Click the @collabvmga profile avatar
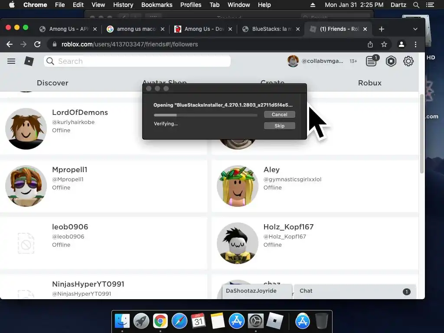Viewport: 444px width, 333px height. 293,61
